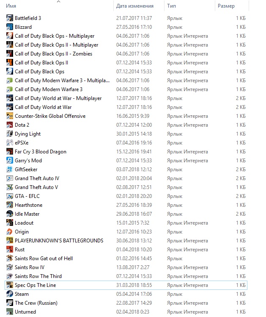Select Call of Duty World at War - Multiplayer name
Viewport: 266px width, 317px height.
tap(58, 98)
